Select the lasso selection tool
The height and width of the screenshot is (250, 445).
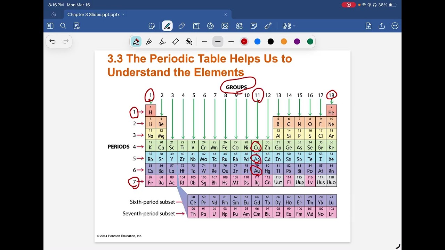(152, 26)
